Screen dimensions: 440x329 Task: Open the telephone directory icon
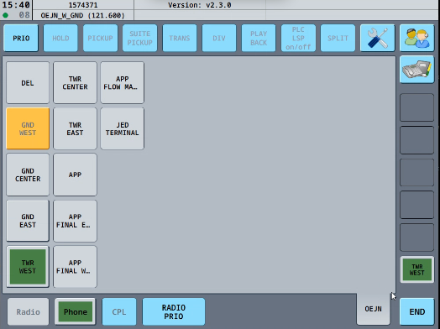(417, 70)
